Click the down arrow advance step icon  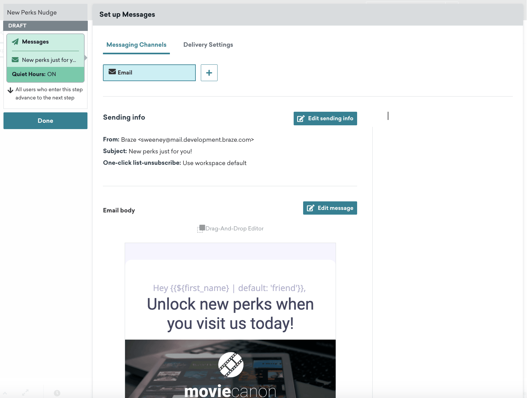(x=10, y=90)
